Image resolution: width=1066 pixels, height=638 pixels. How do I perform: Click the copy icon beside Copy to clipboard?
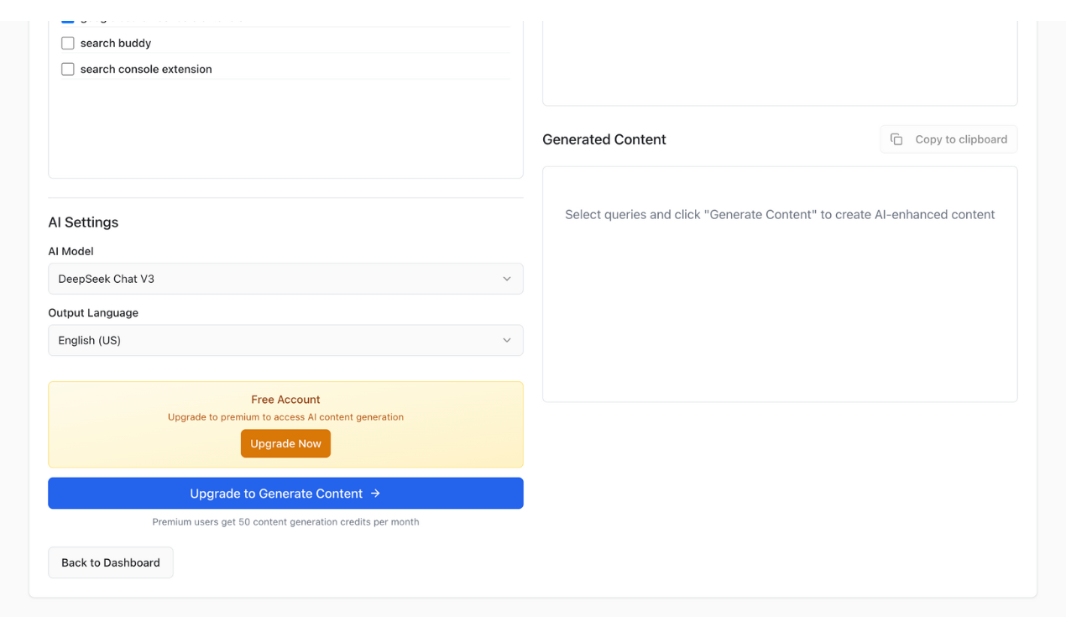click(x=896, y=139)
